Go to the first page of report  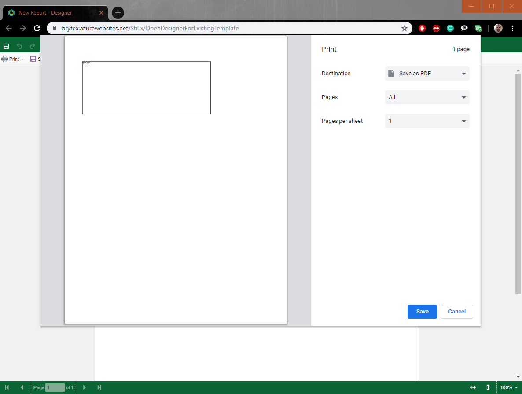click(7, 387)
